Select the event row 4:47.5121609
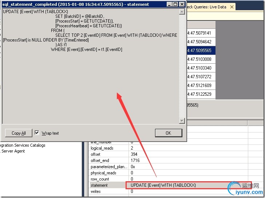 (201, 86)
